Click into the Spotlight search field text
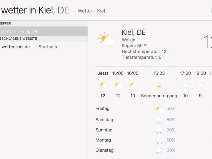The height and width of the screenshot is (159, 212). 27,10
